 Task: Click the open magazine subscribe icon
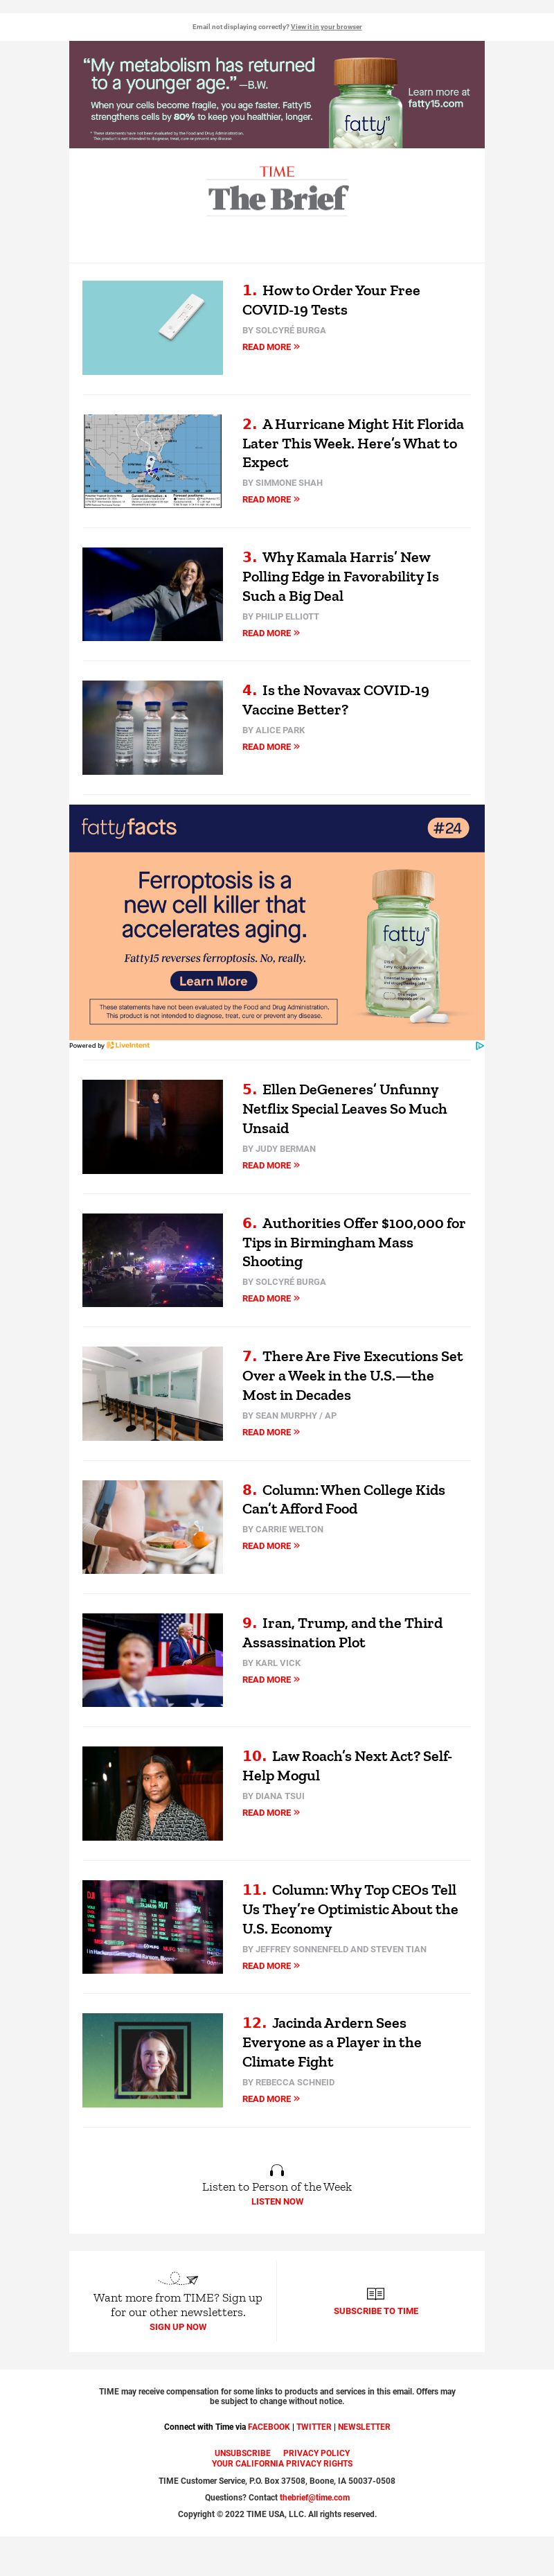click(376, 2293)
